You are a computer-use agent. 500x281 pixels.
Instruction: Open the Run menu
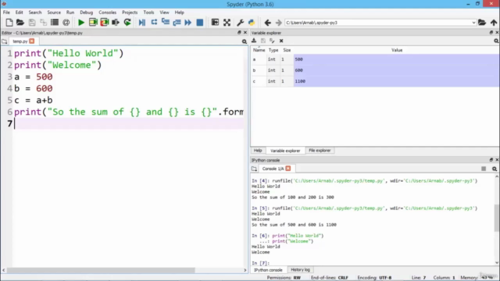pyautogui.click(x=70, y=12)
